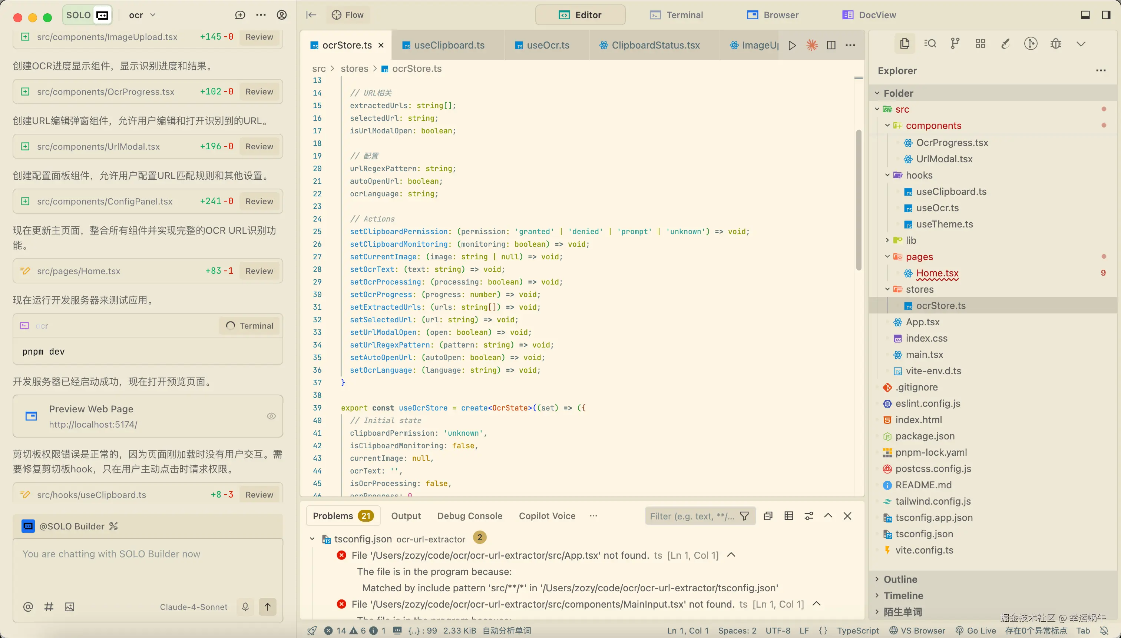The width and height of the screenshot is (1121, 638).
Task: Click the run play icon in editor
Action: (x=792, y=45)
